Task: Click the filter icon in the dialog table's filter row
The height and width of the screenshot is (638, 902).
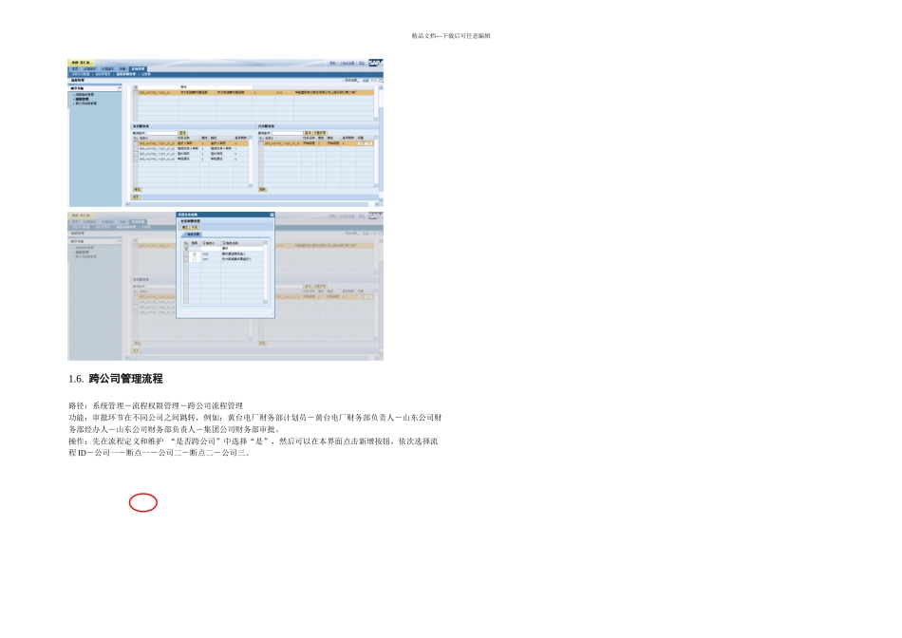Action: point(186,249)
